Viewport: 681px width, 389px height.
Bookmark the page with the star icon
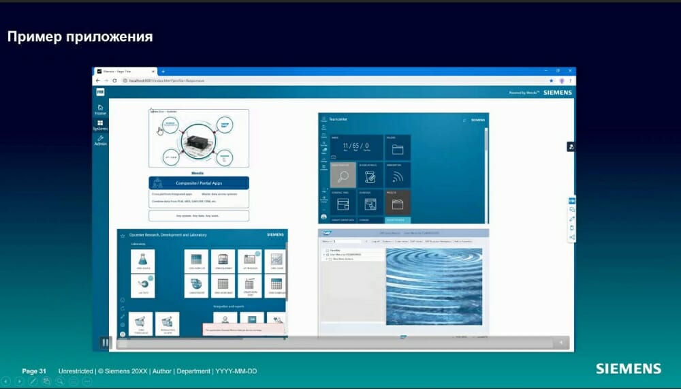[552, 80]
